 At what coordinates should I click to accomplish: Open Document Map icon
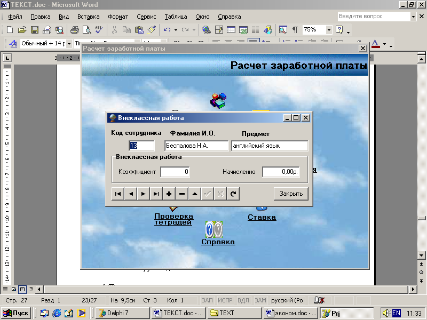pos(283,30)
